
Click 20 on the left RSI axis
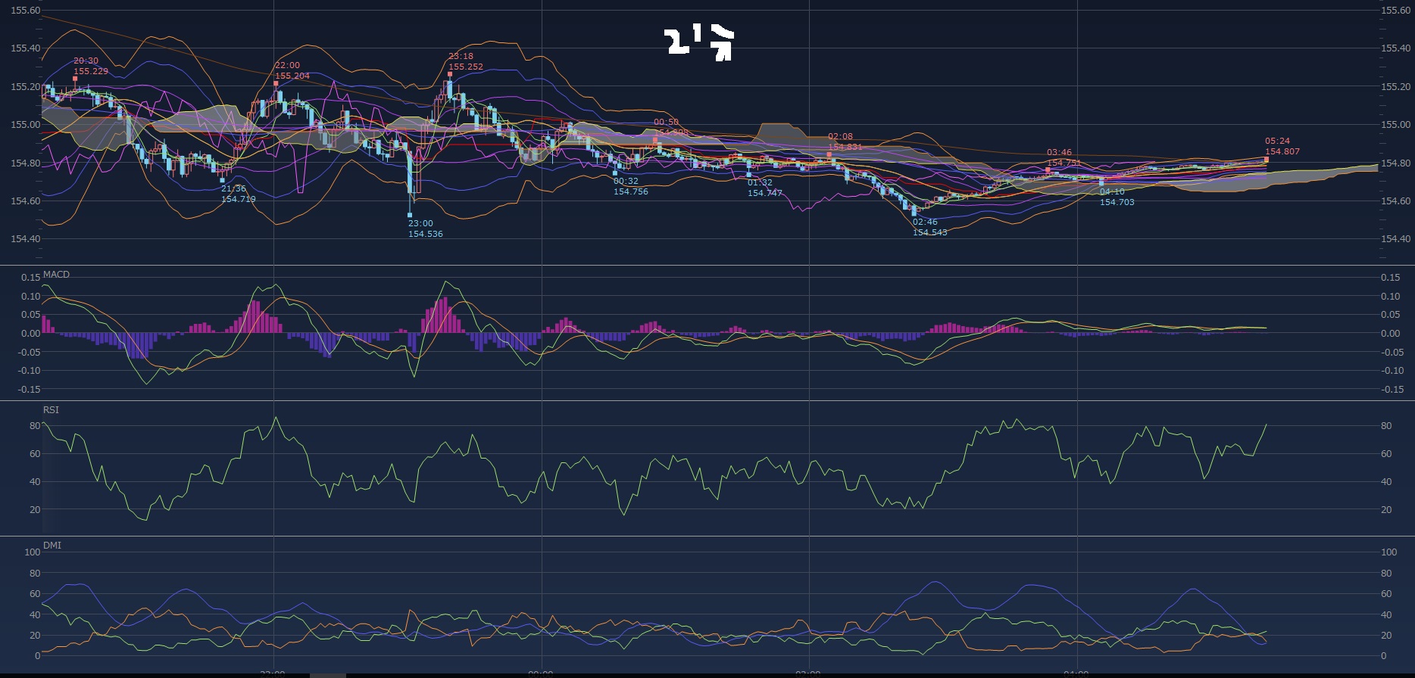coord(35,509)
